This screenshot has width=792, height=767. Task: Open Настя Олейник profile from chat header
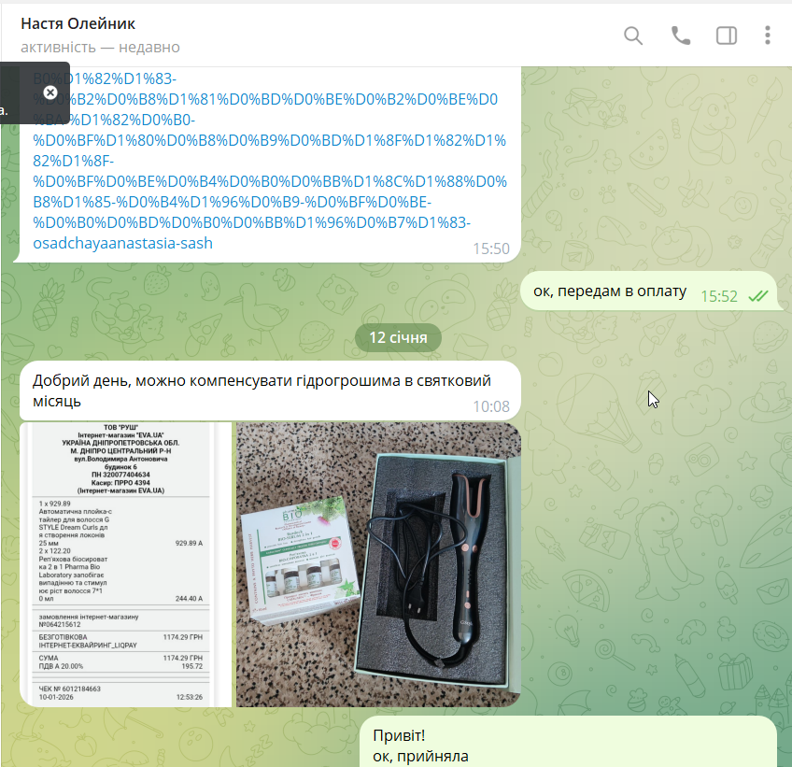[78, 23]
